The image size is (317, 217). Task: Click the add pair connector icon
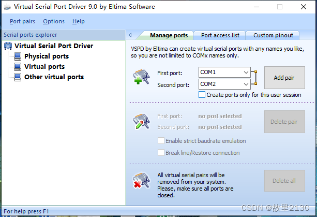coord(141,77)
